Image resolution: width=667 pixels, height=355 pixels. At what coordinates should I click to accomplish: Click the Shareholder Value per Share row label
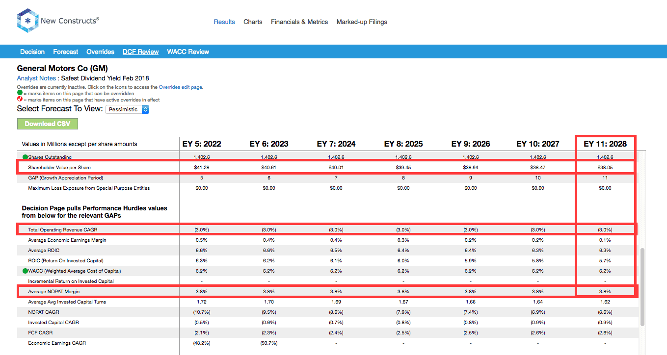[59, 168]
